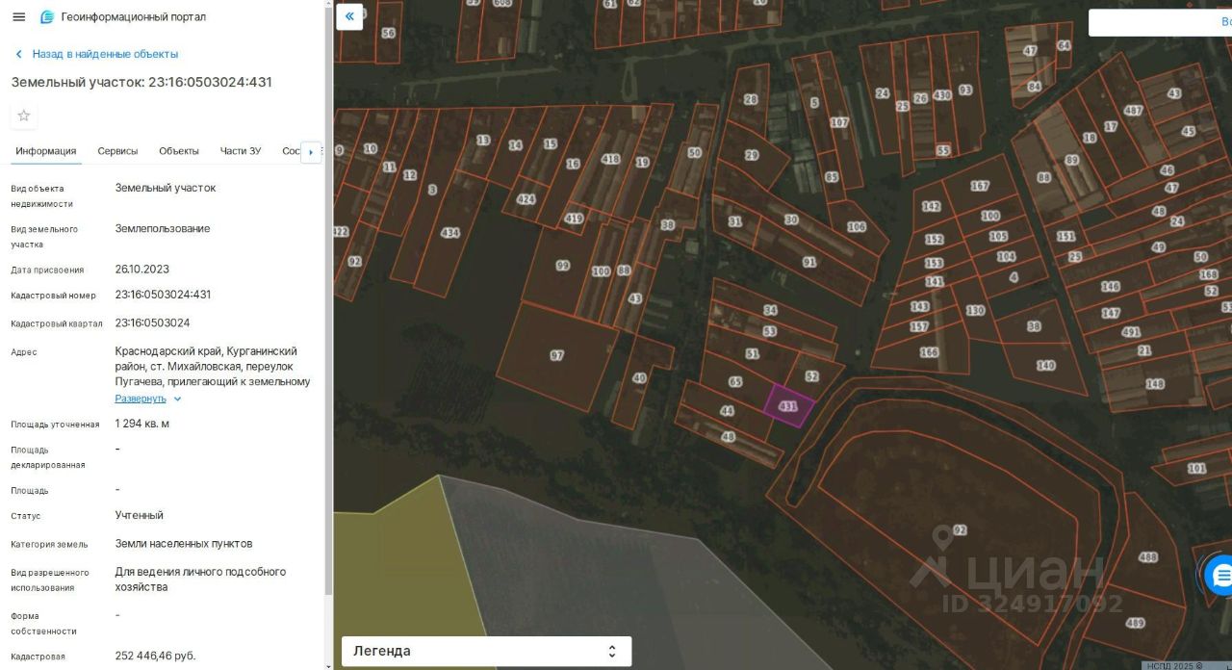1232x670 pixels.
Task: Click the label Категория земель
Action: click(49, 544)
